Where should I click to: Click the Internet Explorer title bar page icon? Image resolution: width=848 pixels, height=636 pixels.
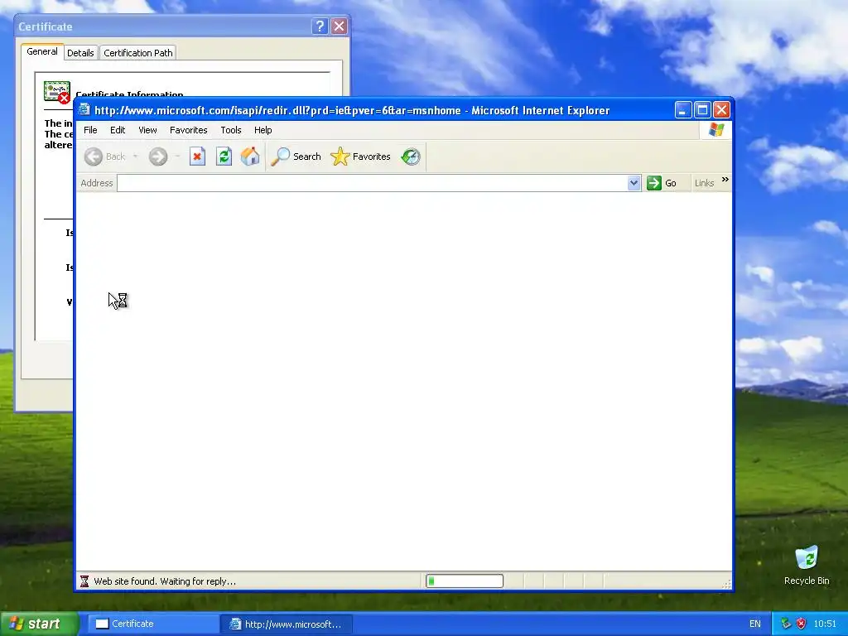point(84,110)
